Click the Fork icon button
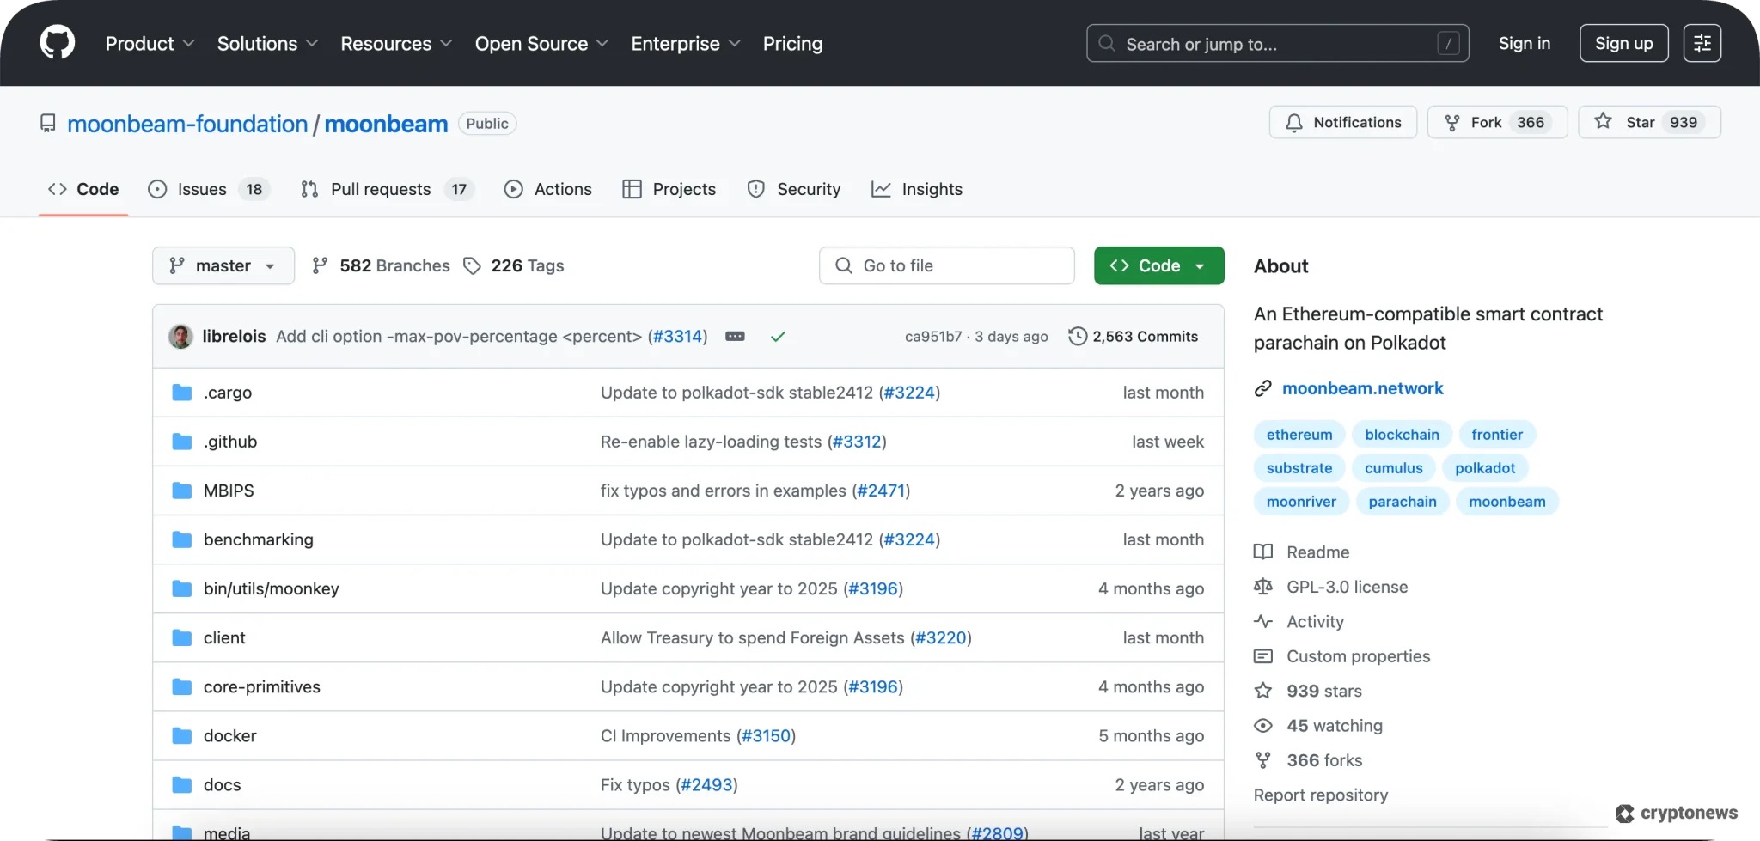Image resolution: width=1760 pixels, height=841 pixels. click(1451, 122)
